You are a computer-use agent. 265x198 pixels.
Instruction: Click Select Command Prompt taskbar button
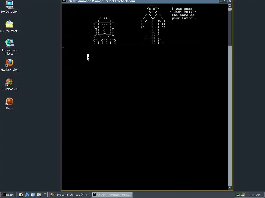click(x=112, y=195)
